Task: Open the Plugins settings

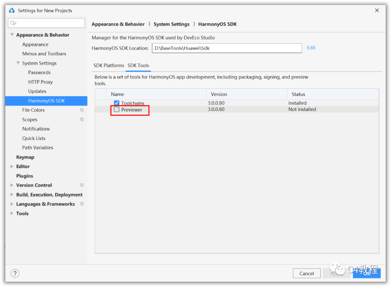Action: (x=25, y=176)
